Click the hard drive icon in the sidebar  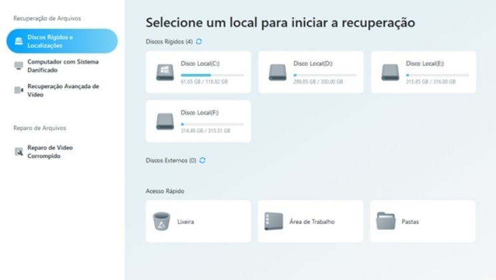(19, 41)
